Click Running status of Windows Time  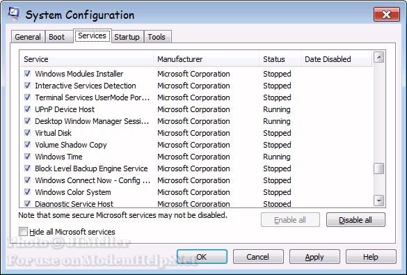tap(277, 157)
